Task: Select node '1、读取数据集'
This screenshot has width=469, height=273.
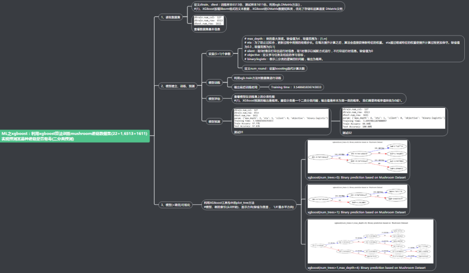Action: 171,17
